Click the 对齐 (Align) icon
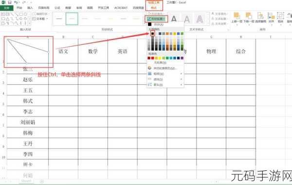This screenshot has height=185, width=292. [x=271, y=16]
